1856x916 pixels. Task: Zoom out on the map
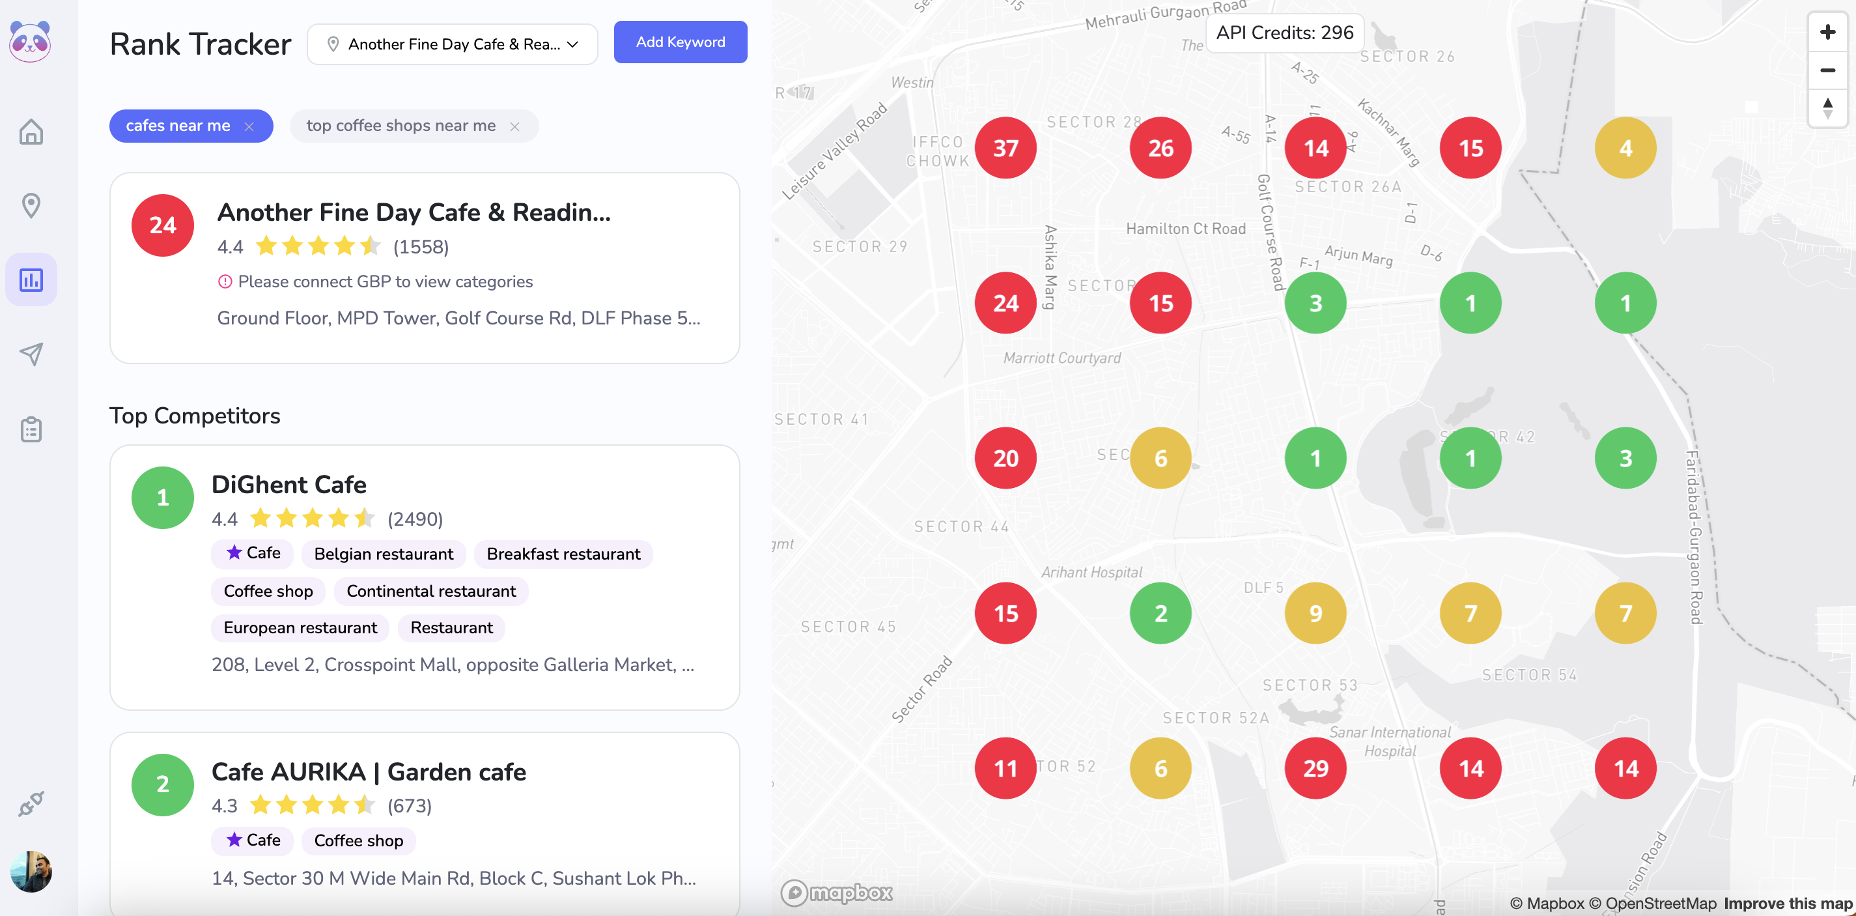coord(1827,70)
